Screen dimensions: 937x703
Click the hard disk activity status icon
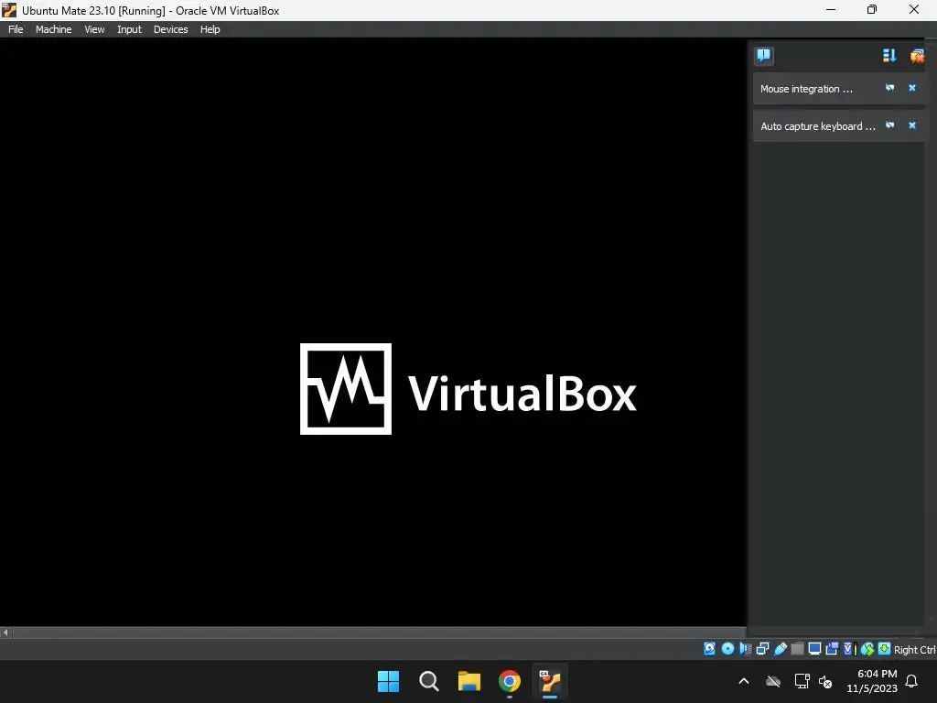point(709,649)
